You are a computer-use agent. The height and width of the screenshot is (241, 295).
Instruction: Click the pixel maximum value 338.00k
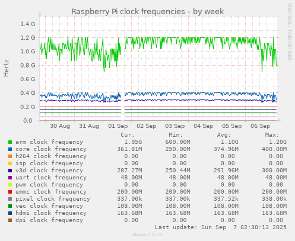[x=274, y=199]
